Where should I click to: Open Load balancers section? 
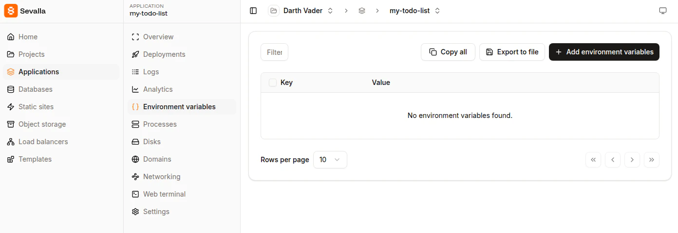pos(61,142)
